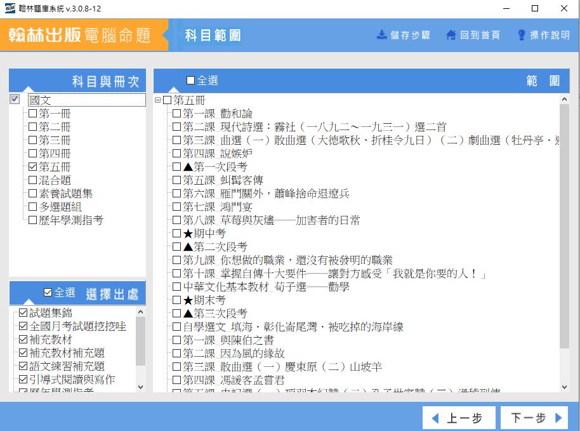Click the range list vertical scrollbar thumb
580x431 pixels.
pyautogui.click(x=564, y=226)
